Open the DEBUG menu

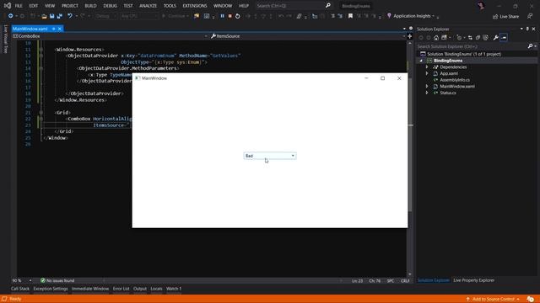pos(111,6)
